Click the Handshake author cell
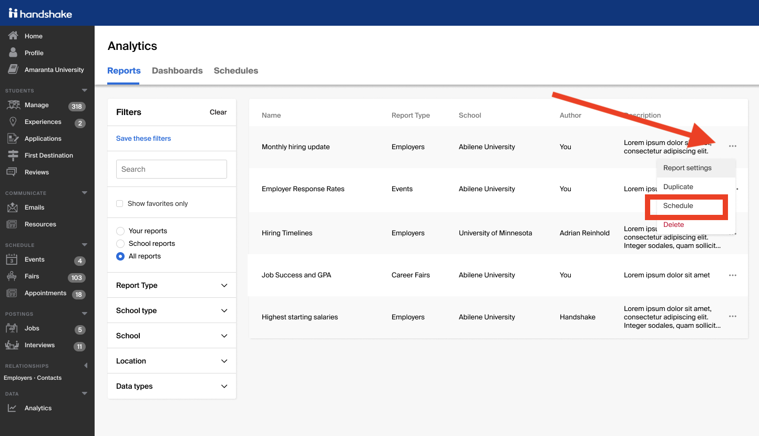 [x=578, y=317]
